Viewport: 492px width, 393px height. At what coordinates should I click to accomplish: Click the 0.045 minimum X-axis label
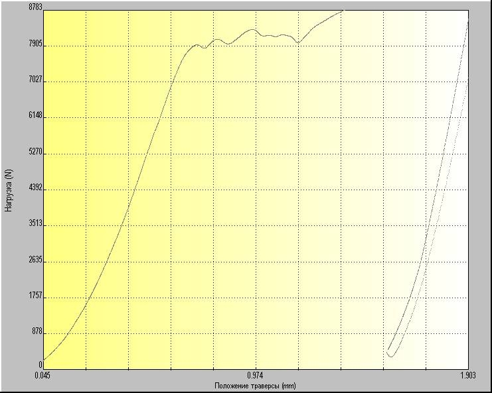coord(42,375)
